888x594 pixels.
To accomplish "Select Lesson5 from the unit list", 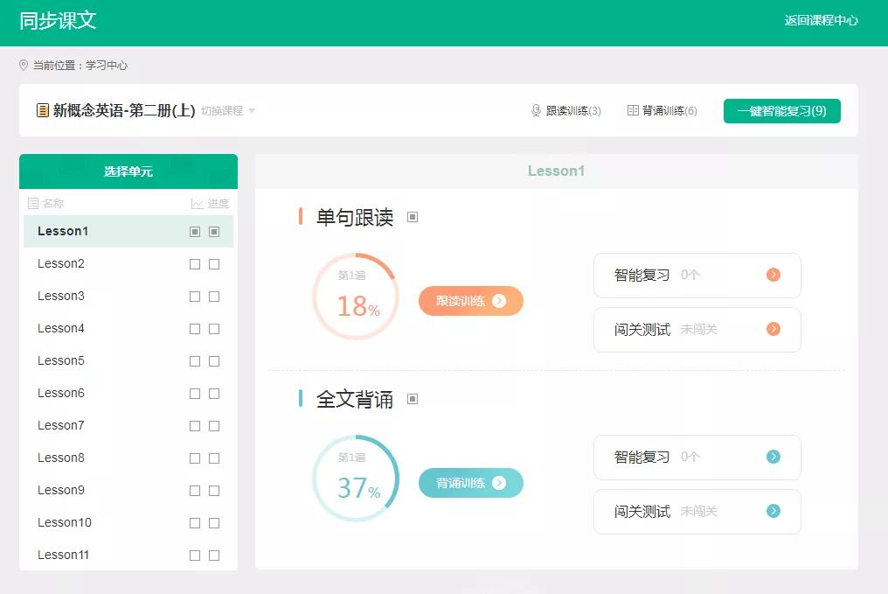I will pyautogui.click(x=61, y=360).
